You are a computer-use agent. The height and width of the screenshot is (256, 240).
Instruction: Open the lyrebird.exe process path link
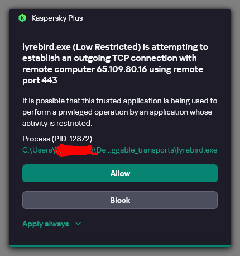coord(120,150)
